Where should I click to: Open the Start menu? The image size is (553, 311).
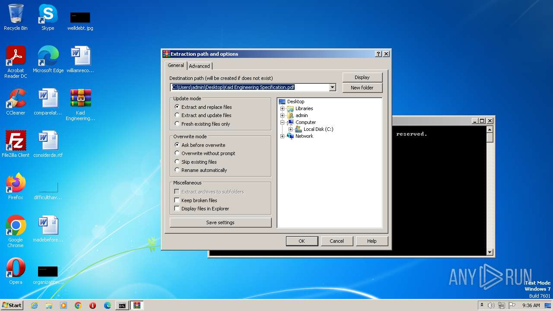(12, 305)
